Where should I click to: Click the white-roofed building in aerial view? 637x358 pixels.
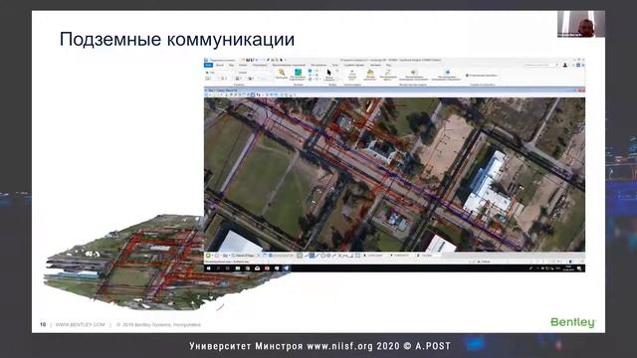click(488, 183)
